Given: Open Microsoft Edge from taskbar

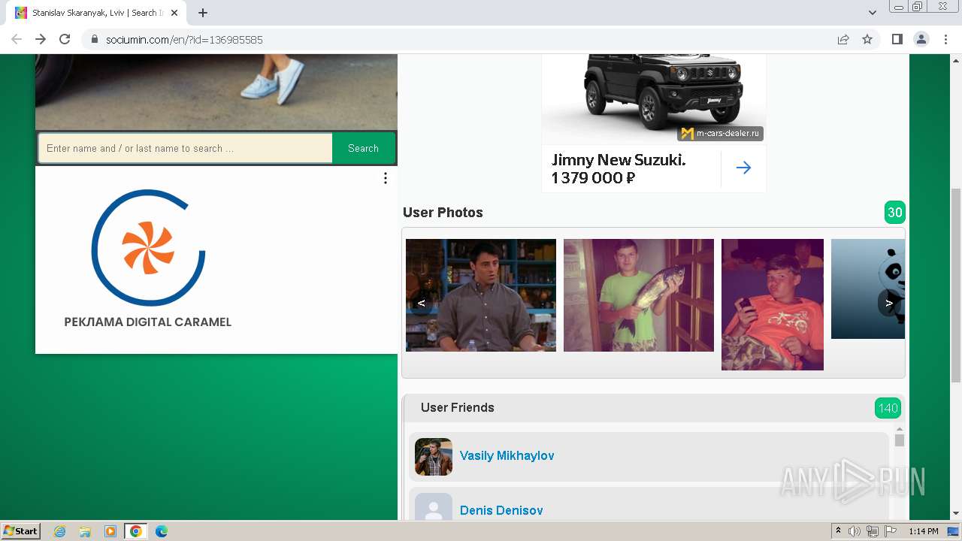Looking at the screenshot, I should (162, 531).
